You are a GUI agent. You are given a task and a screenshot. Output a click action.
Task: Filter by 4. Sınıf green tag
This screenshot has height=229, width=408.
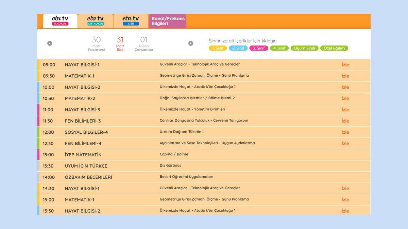click(x=279, y=48)
